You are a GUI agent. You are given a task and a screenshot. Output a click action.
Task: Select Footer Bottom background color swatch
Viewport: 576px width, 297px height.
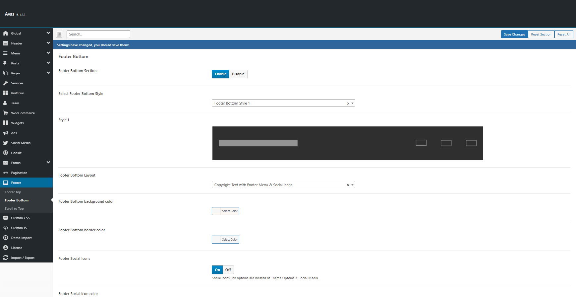(216, 211)
